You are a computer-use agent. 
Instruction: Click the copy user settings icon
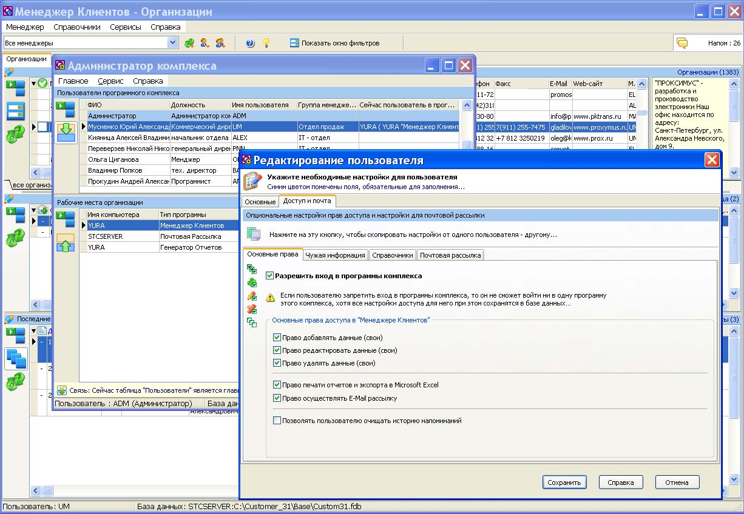point(254,235)
